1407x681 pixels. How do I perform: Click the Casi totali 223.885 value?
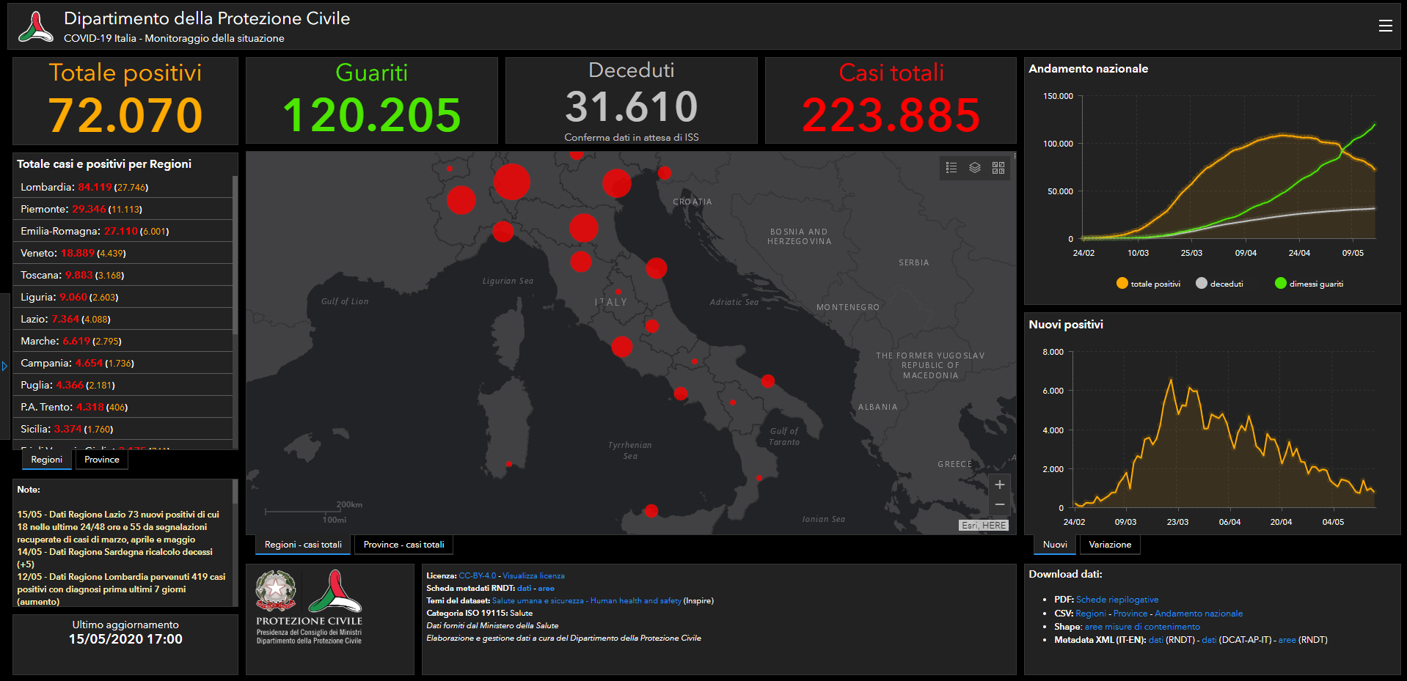click(x=891, y=115)
